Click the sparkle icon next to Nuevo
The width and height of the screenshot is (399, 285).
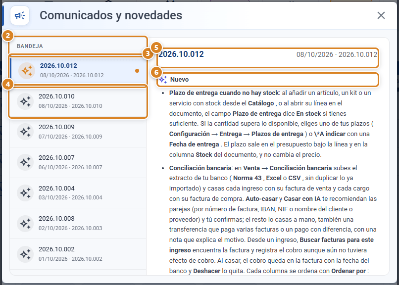pyautogui.click(x=163, y=80)
